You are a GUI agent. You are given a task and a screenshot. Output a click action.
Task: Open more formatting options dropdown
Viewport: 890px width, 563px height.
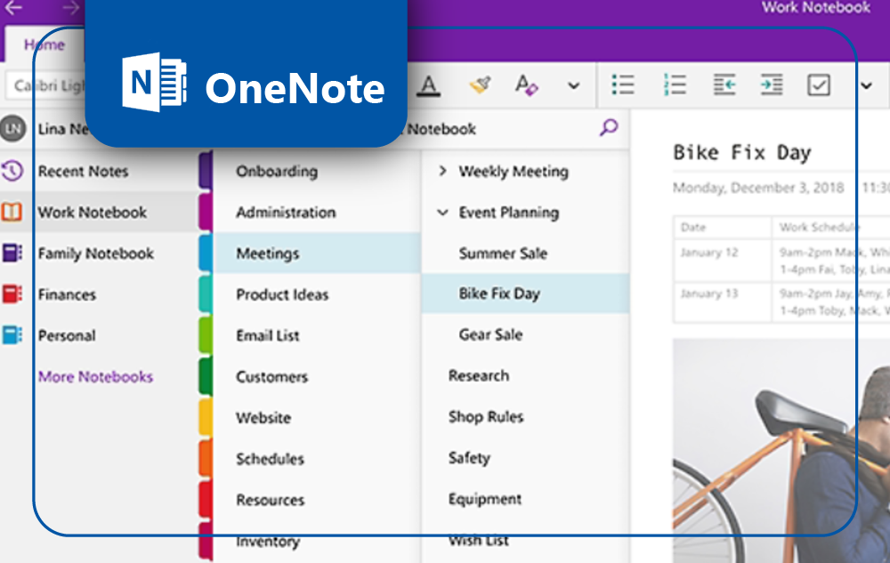coord(573,84)
